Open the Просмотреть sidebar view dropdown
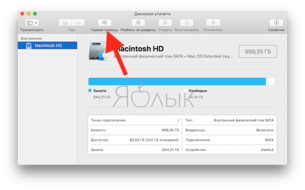The image size is (305, 190). pyautogui.click(x=32, y=23)
